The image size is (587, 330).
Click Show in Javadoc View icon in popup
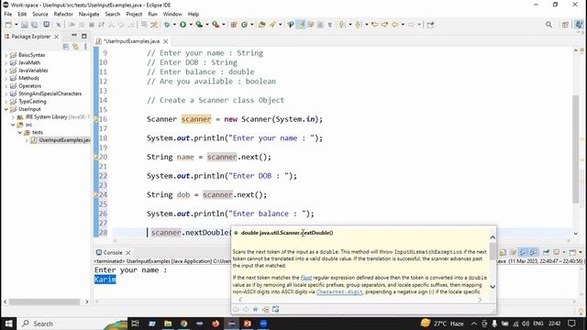pyautogui.click(x=256, y=310)
